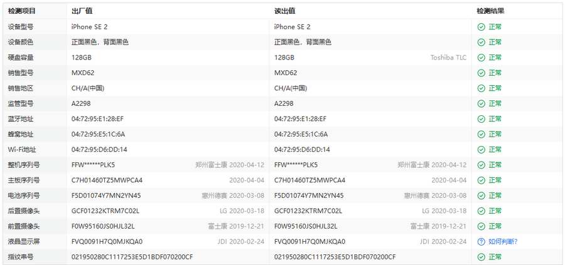Click the read-value date 2020-04-04

(449, 180)
